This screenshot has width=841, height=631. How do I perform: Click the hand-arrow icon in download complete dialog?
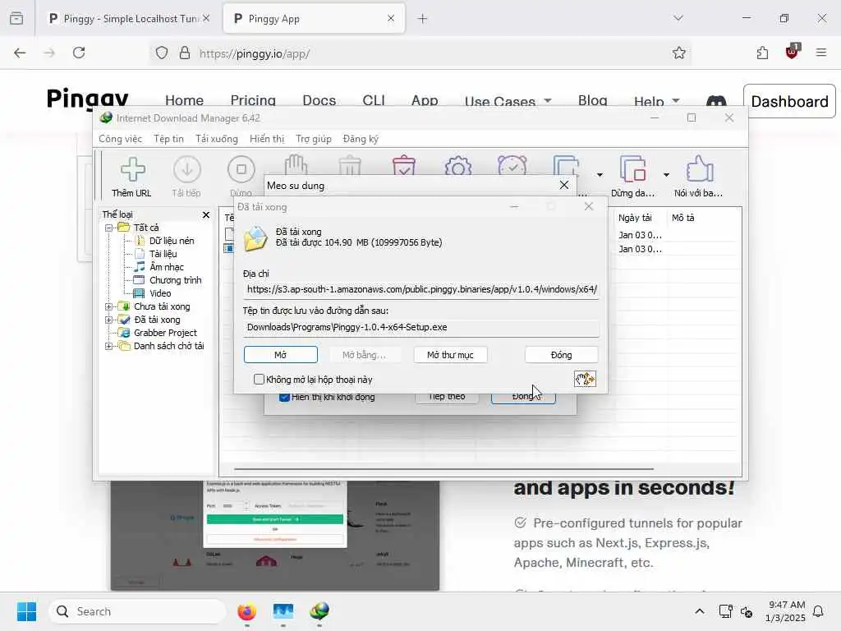click(585, 379)
